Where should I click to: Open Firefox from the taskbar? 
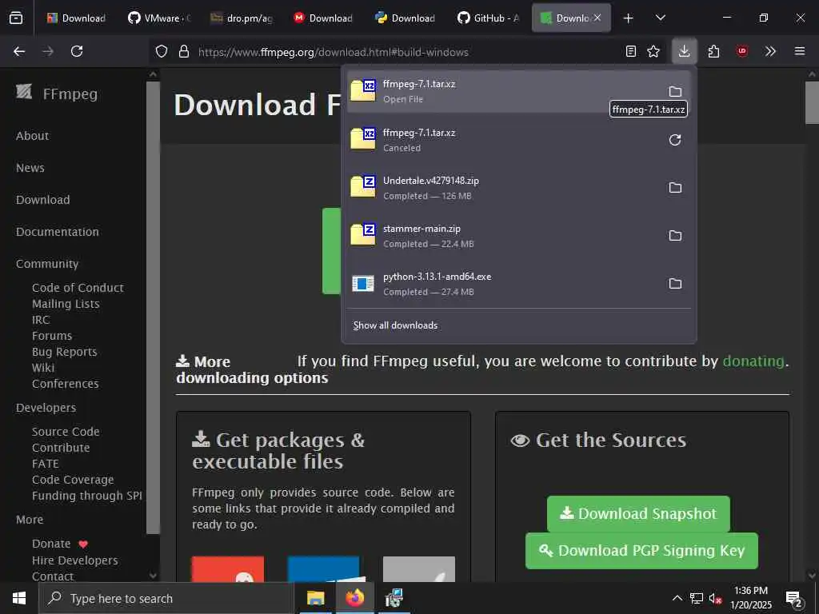tap(355, 598)
